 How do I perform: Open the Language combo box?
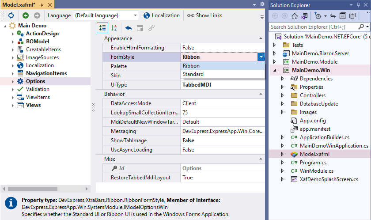106,15
